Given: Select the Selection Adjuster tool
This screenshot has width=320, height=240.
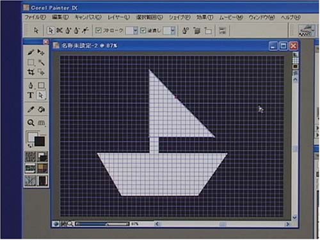Looking at the screenshot, I should pos(41,72).
